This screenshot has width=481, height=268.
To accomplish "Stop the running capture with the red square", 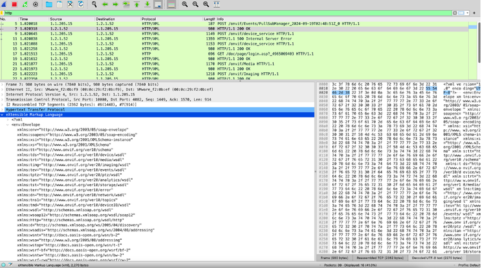I will [x=15, y=4].
